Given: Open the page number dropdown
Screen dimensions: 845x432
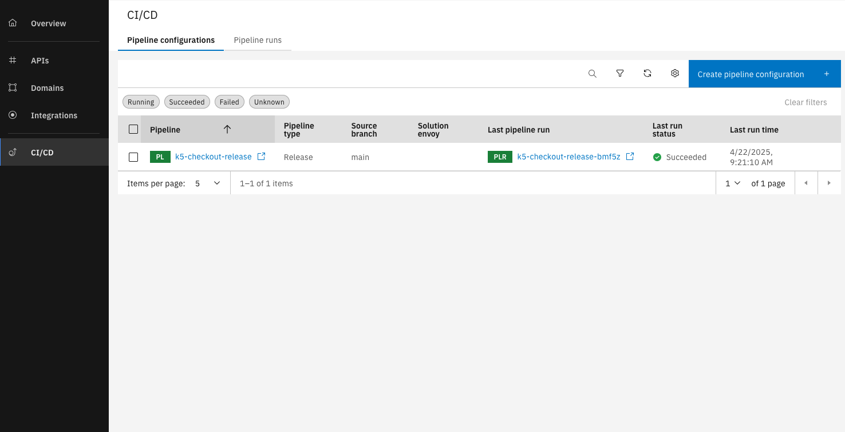Looking at the screenshot, I should [733, 183].
